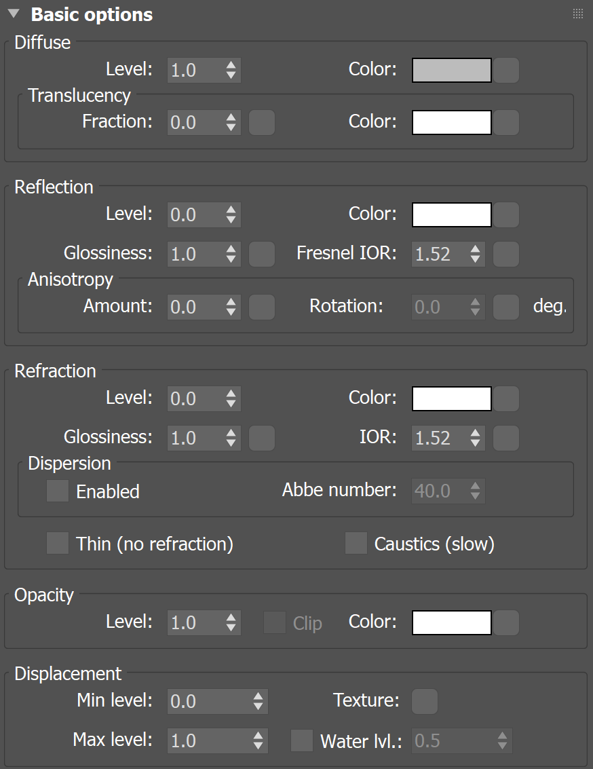Click the Fresnel IOR map slot button

point(506,254)
